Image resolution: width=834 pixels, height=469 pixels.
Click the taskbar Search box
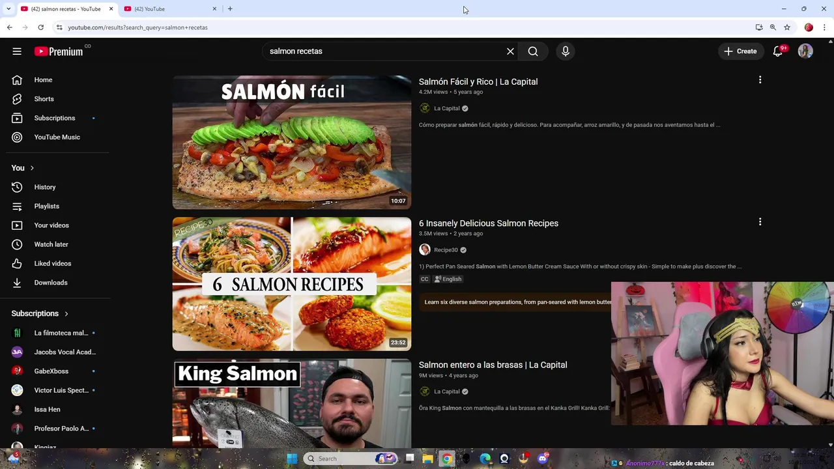pos(352,459)
